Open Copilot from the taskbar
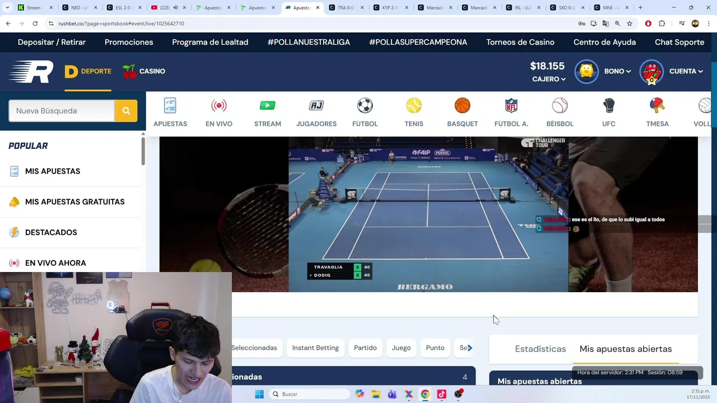The image size is (717, 403). point(360,394)
